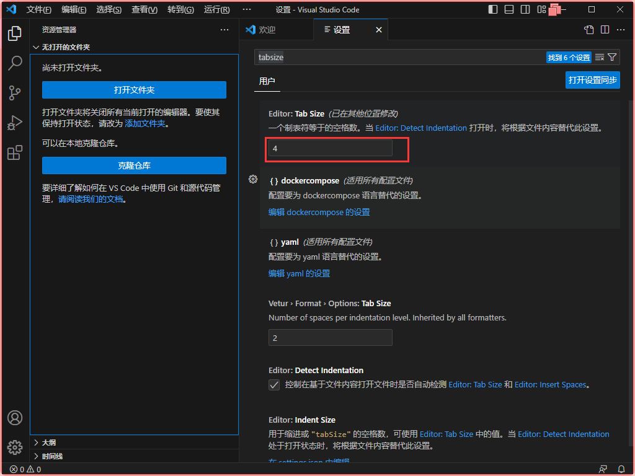Open the 选择(S) menu
The width and height of the screenshot is (635, 476).
109,9
